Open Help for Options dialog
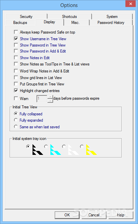Screen dimensions: 138x224 [x=121, y=215]
